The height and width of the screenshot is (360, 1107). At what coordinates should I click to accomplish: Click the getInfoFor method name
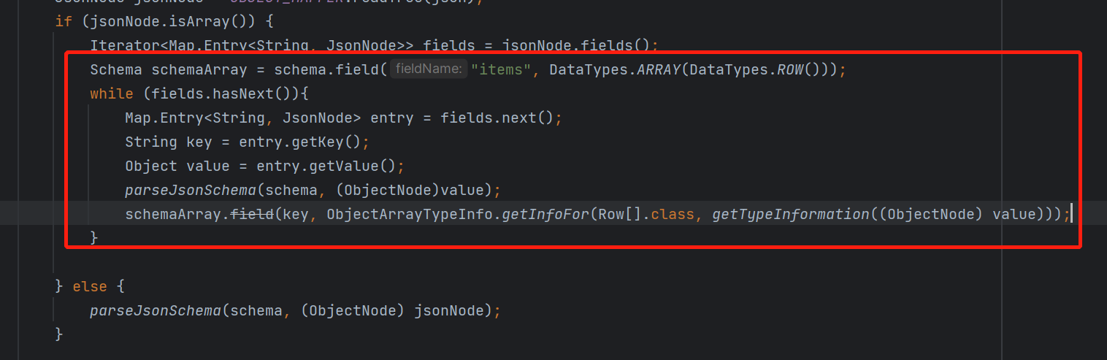545,214
